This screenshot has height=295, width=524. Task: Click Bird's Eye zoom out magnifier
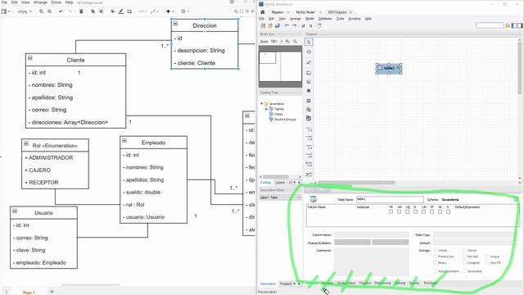pyautogui.click(x=295, y=41)
